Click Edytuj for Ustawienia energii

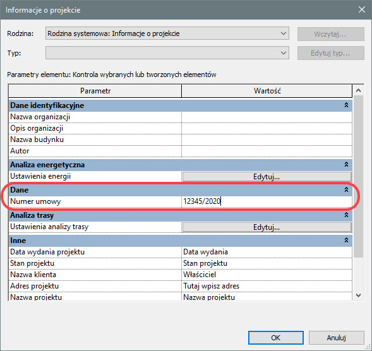pos(267,177)
